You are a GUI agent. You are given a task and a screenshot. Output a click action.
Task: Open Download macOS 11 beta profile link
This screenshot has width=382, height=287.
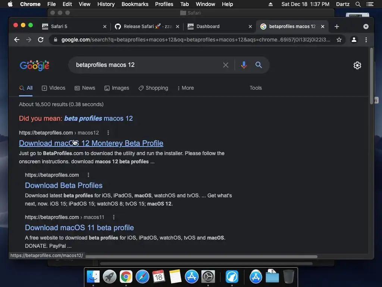pyautogui.click(x=79, y=228)
